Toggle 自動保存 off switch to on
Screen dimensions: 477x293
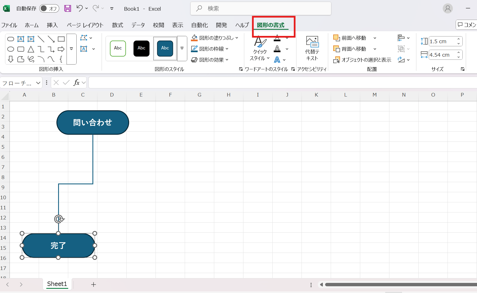[49, 8]
